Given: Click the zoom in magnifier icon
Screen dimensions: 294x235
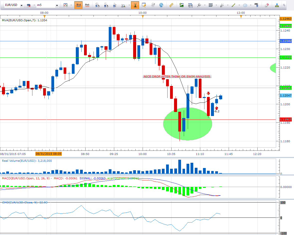Looking at the screenshot, I should (98, 5).
